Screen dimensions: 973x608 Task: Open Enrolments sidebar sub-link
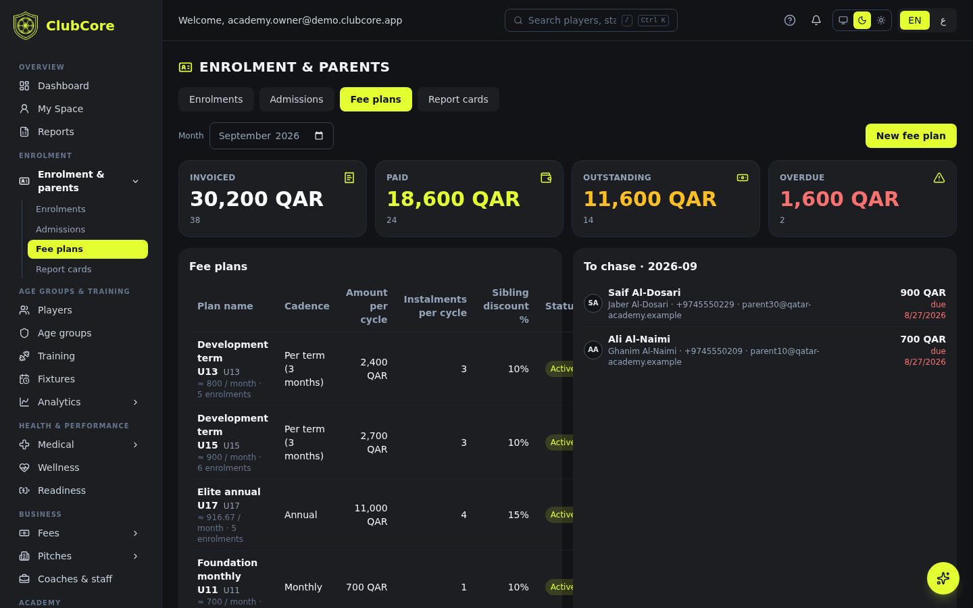point(88,209)
